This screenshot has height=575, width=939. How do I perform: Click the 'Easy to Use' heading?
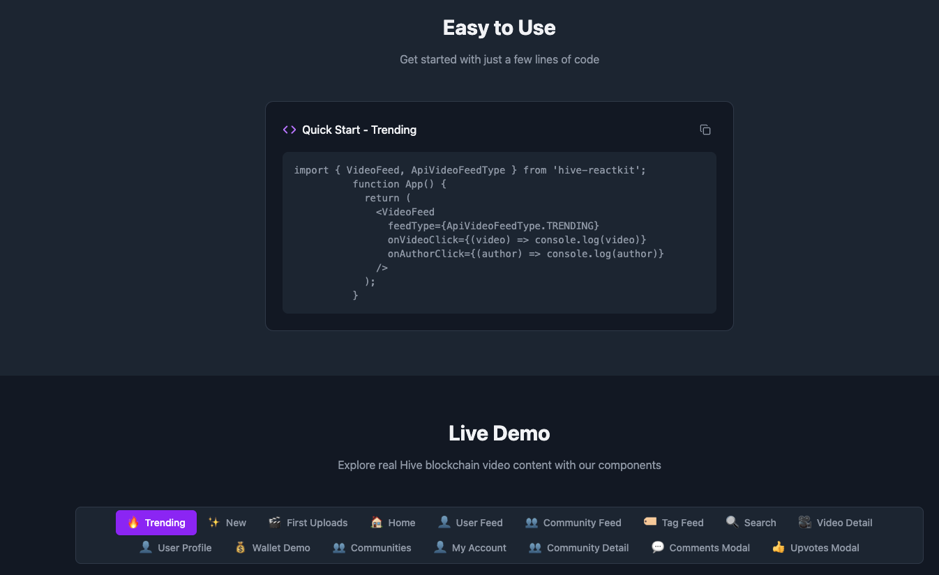(x=499, y=28)
